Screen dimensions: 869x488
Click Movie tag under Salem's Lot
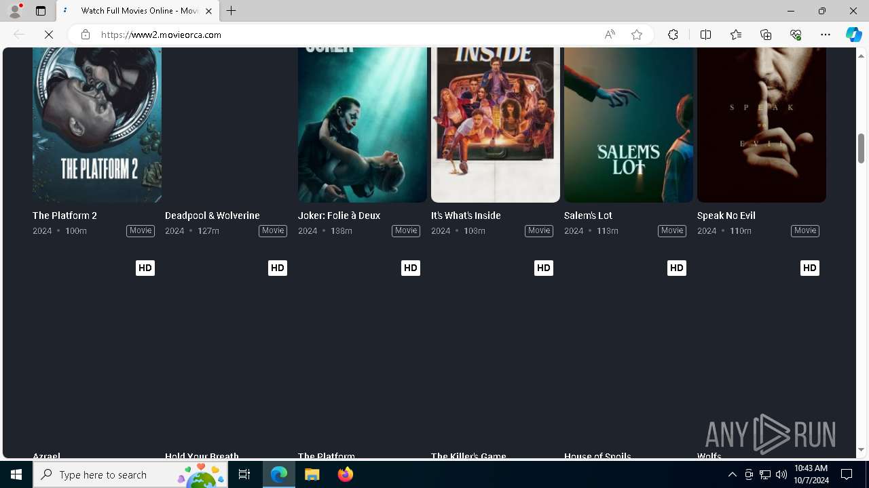point(672,230)
